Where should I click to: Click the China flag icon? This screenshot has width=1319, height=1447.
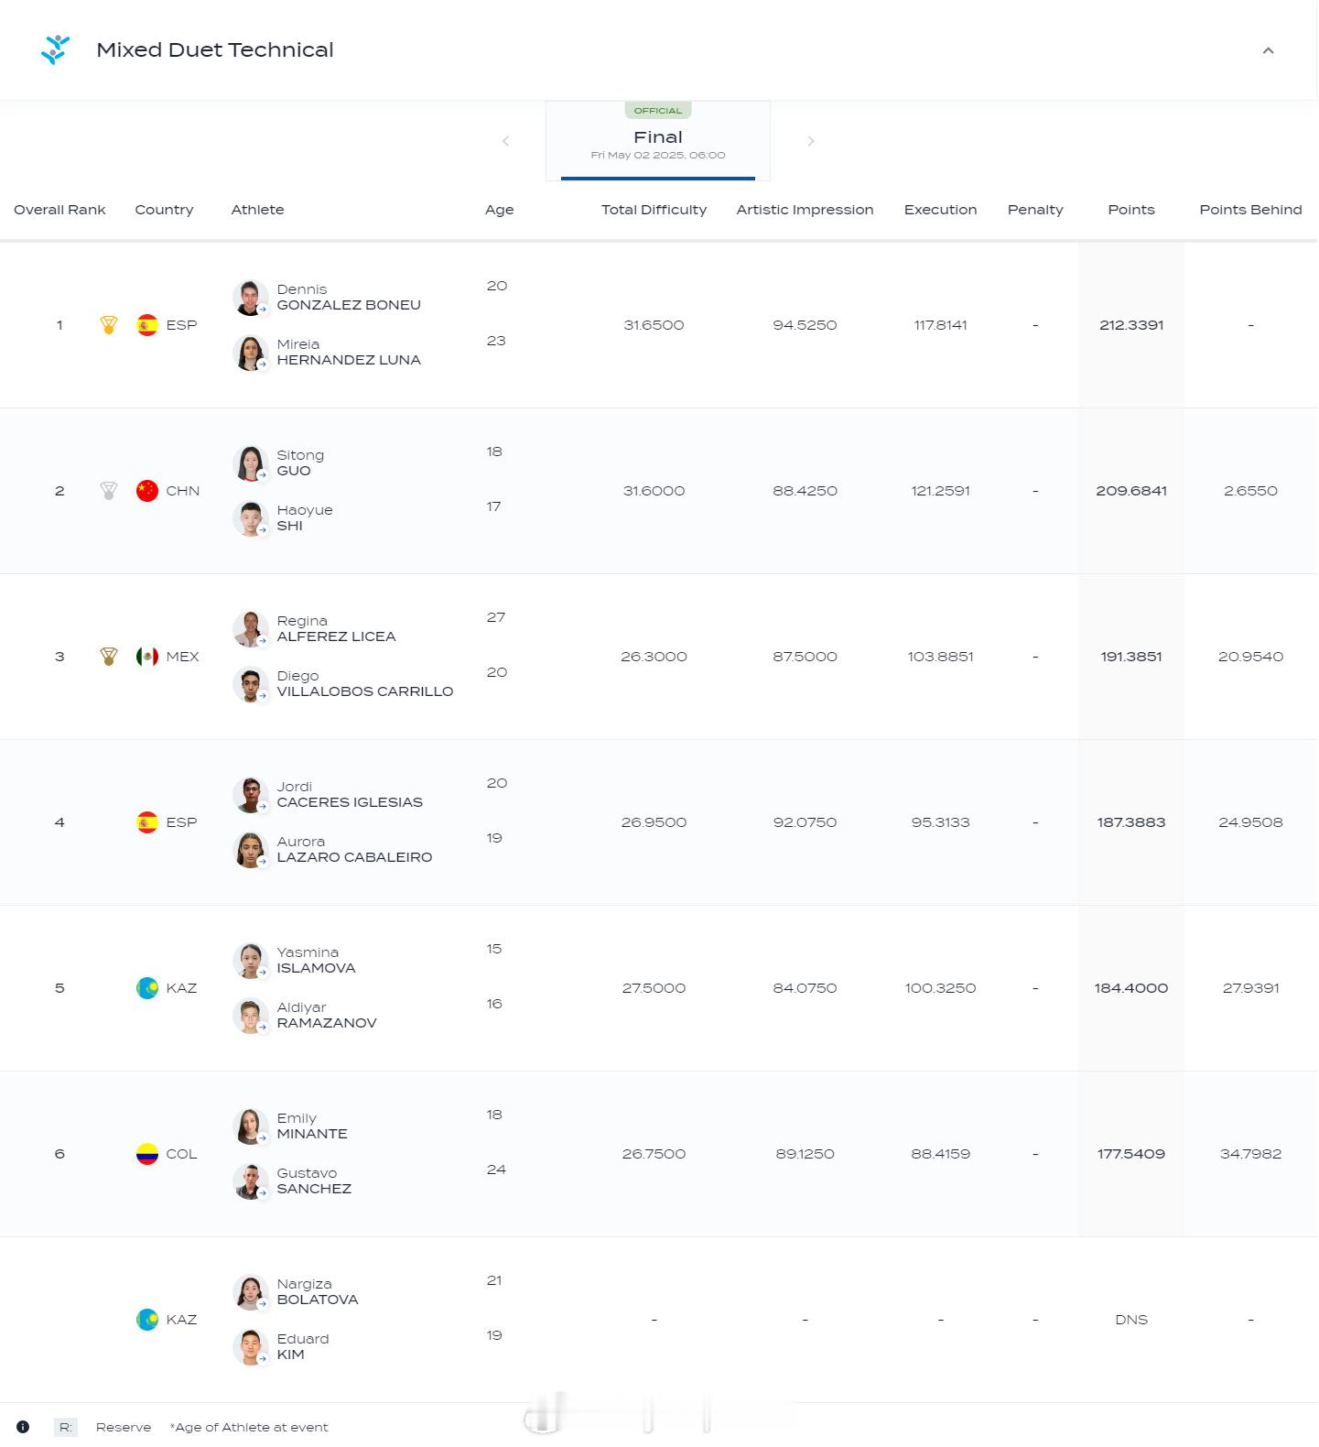point(147,491)
